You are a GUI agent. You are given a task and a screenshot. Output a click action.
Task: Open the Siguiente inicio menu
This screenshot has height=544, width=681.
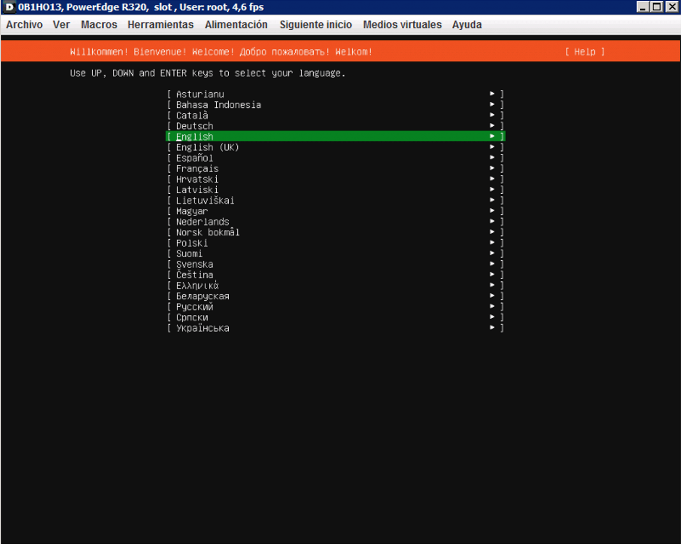point(316,25)
